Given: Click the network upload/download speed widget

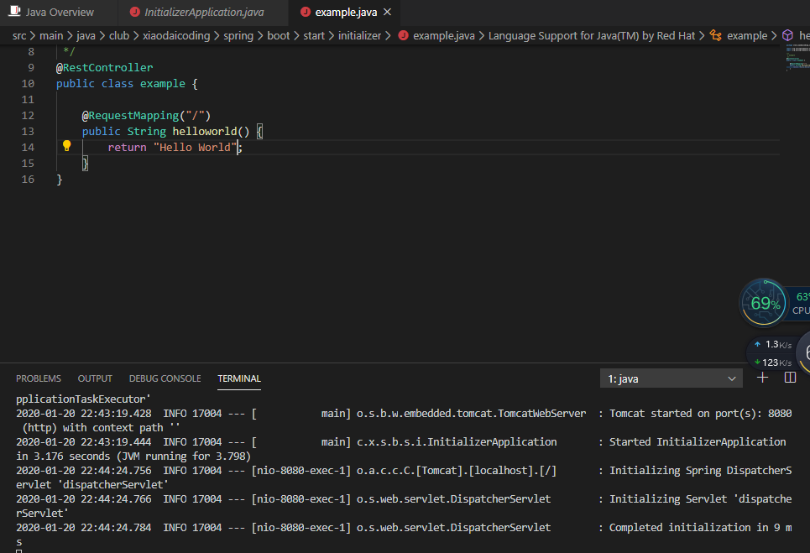Looking at the screenshot, I should click(x=772, y=353).
